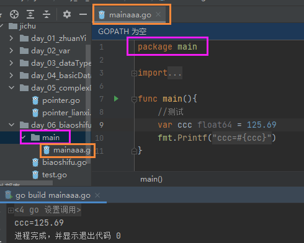Viewport: 304px width, 243px height.
Task: Select the go build mainaaa.go run tab
Action: click(x=53, y=195)
